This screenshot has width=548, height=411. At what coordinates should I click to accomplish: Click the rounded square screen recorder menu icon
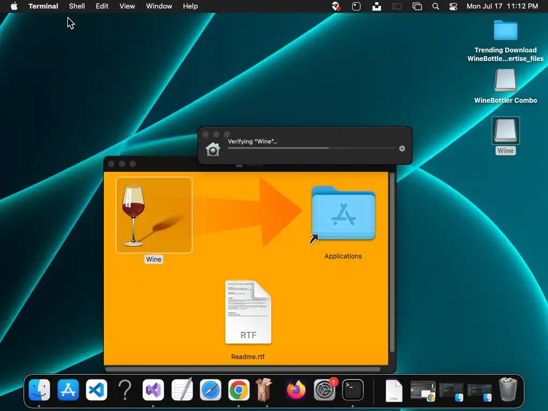click(356, 6)
